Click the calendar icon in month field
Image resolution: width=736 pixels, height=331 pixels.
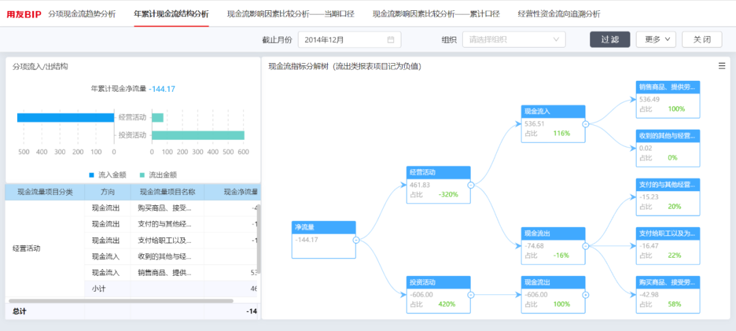pyautogui.click(x=390, y=40)
